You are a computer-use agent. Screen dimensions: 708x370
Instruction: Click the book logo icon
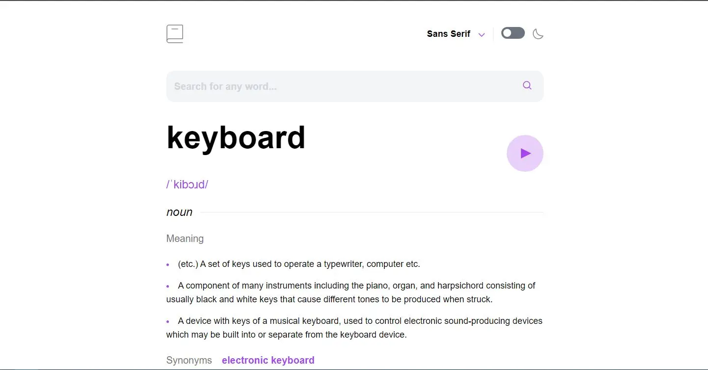point(175,34)
